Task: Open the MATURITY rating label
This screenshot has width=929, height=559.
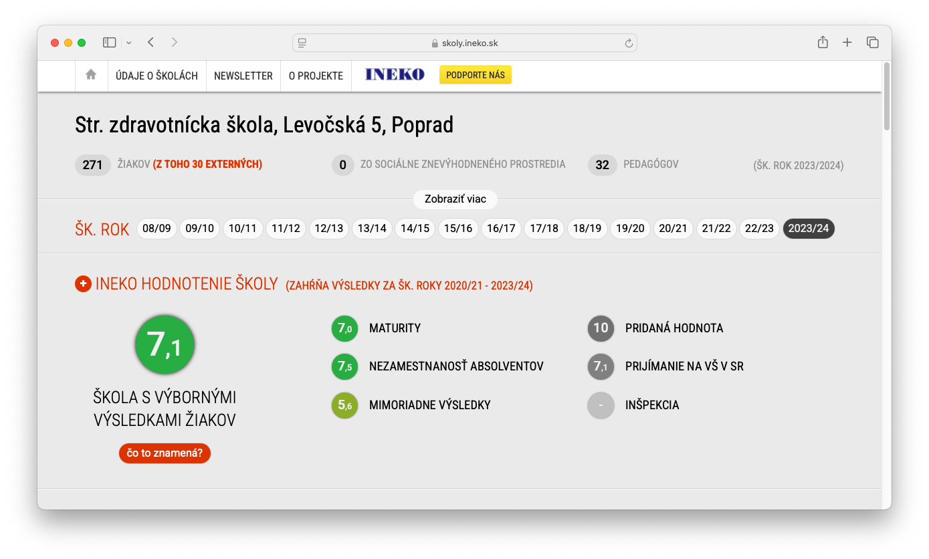Action: pyautogui.click(x=395, y=328)
